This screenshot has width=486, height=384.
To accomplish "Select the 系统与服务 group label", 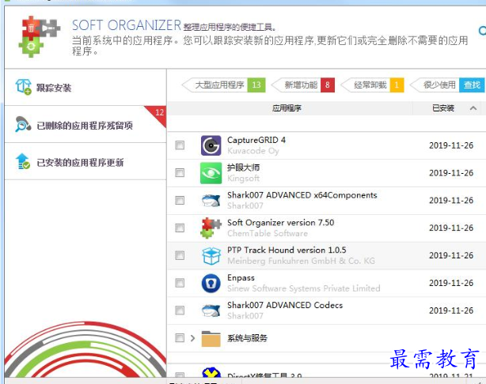I will [247, 338].
